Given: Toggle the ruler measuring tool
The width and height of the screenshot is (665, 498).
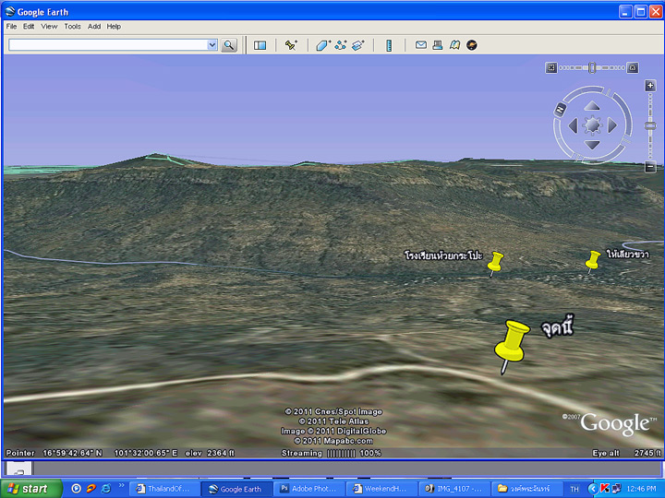Looking at the screenshot, I should coord(389,45).
